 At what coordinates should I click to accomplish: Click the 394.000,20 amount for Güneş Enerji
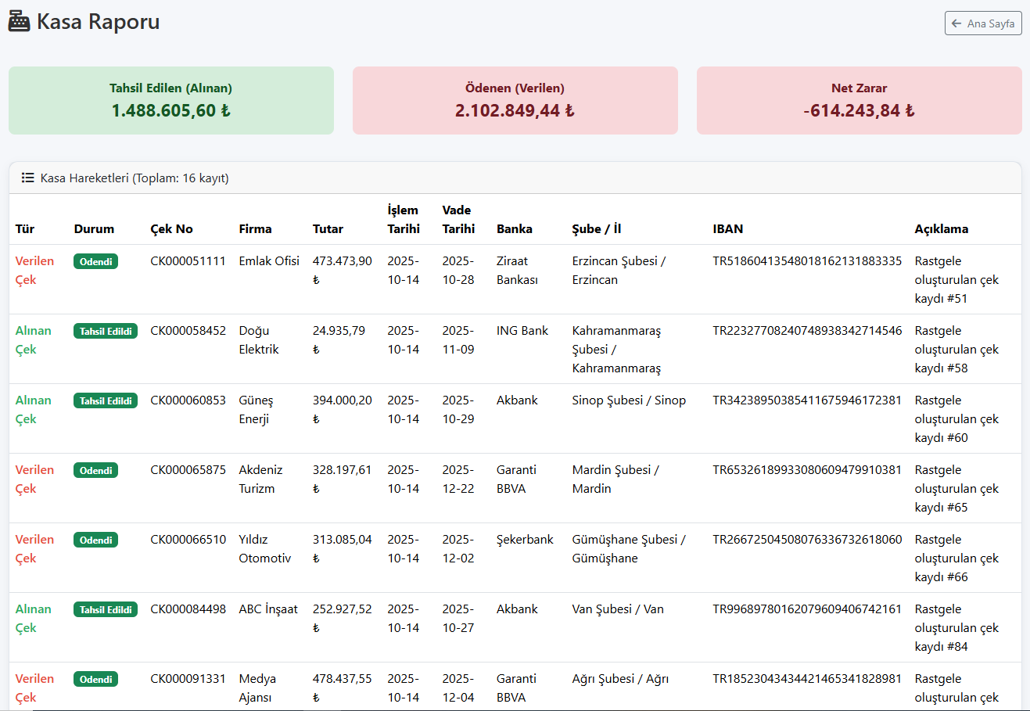pyautogui.click(x=342, y=400)
